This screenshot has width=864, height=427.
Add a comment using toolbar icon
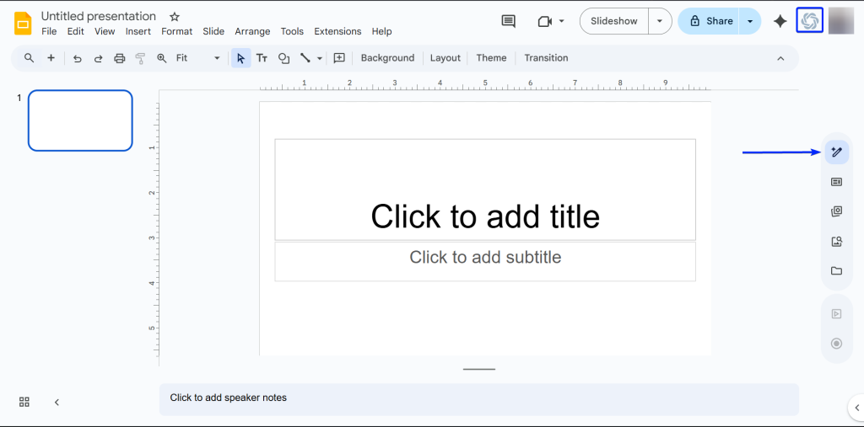click(339, 58)
